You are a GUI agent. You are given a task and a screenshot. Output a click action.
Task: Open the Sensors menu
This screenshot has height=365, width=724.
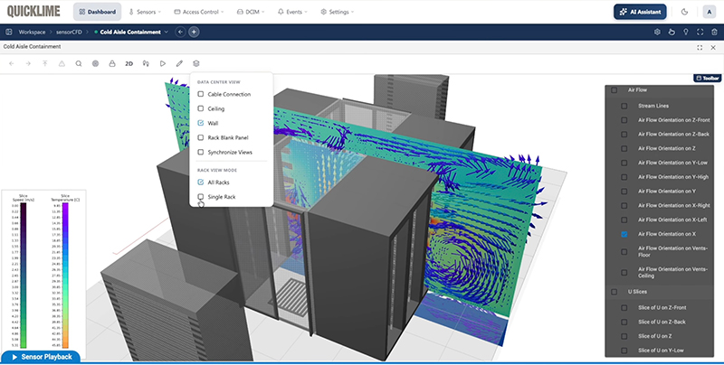[145, 12]
